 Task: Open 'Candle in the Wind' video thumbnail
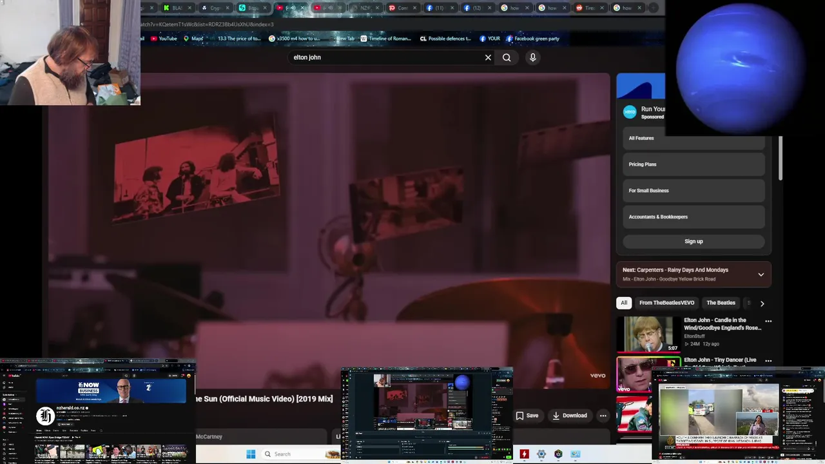(648, 334)
